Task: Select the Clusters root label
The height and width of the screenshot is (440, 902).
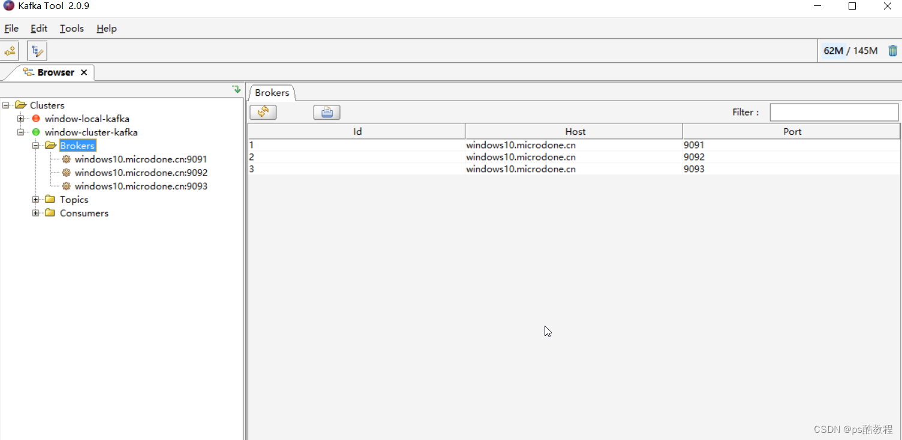Action: click(47, 105)
